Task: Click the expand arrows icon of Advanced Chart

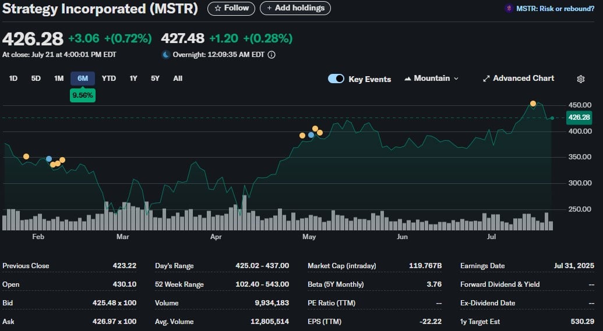Action: tap(486, 79)
